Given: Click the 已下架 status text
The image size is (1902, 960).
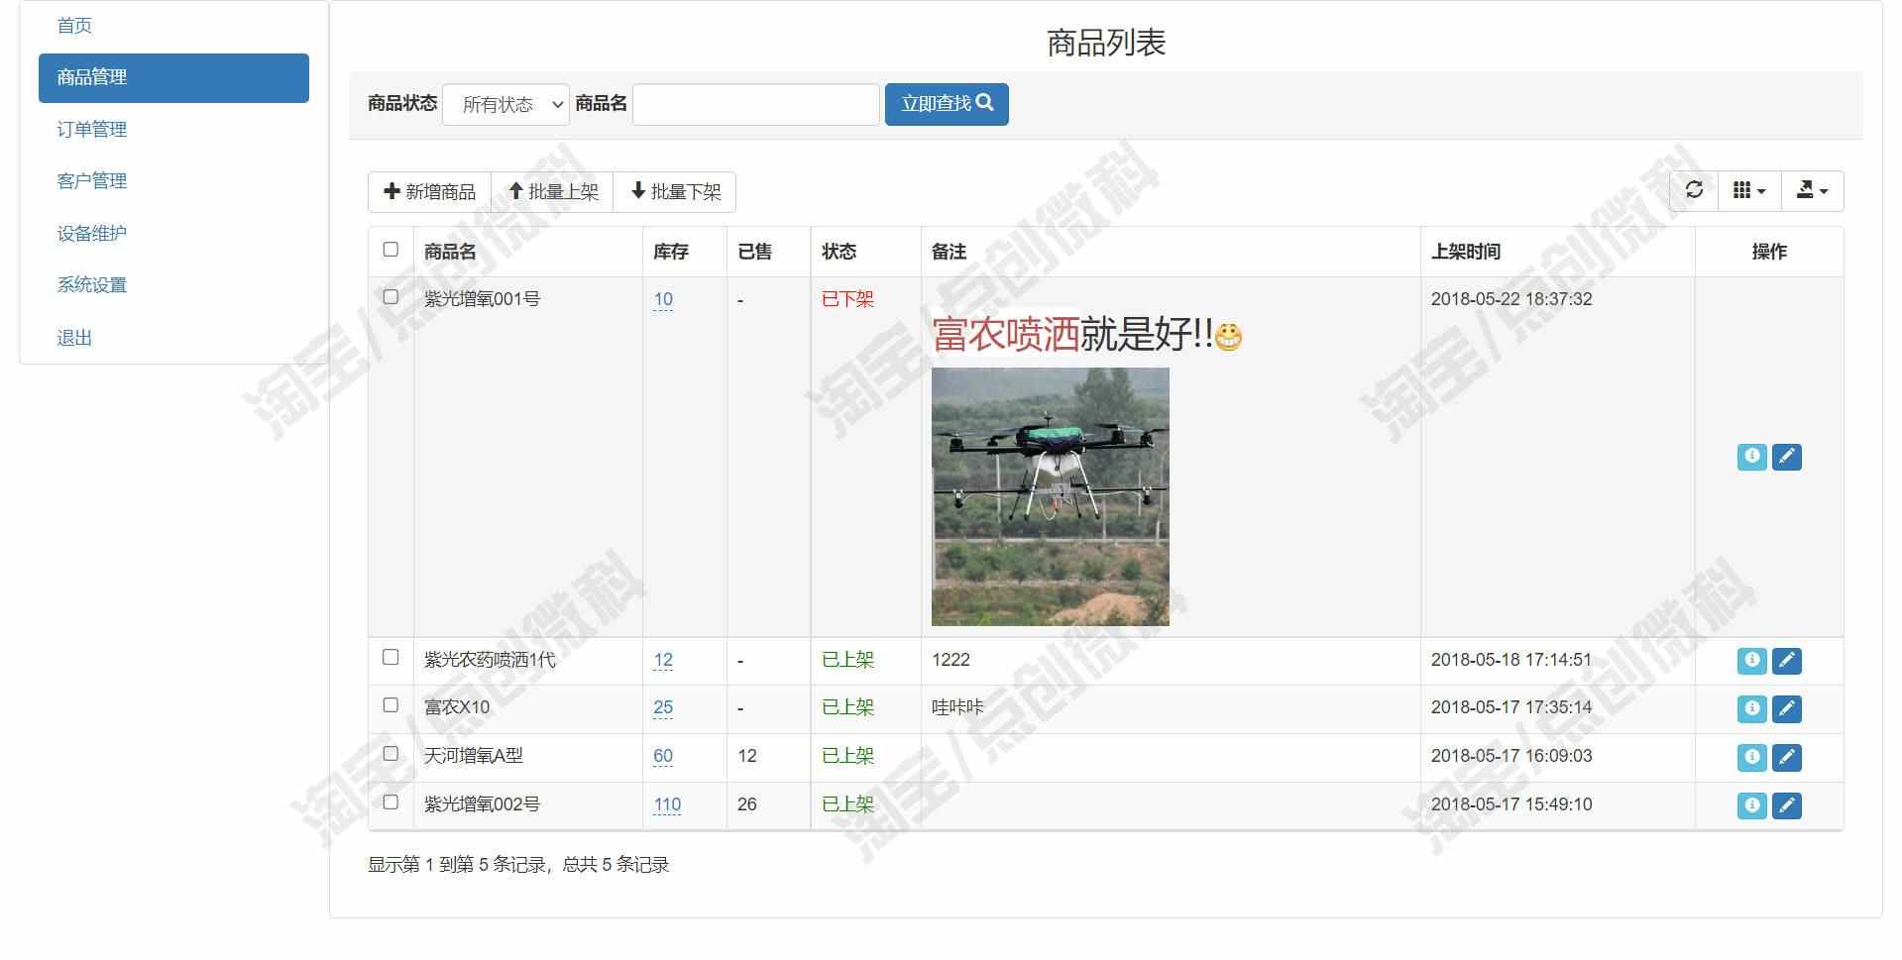Looking at the screenshot, I should (x=847, y=299).
